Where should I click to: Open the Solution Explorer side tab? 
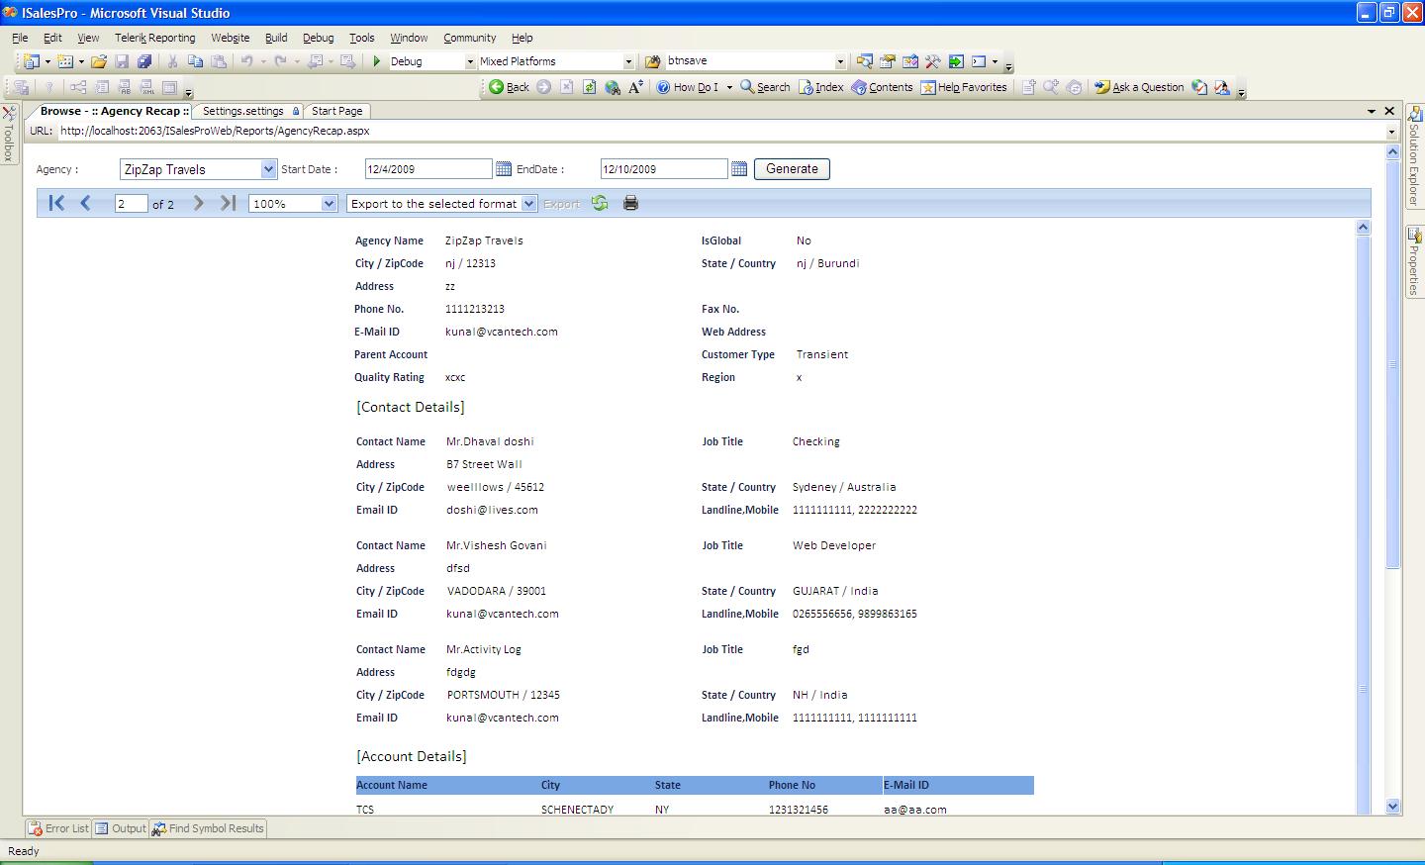pyautogui.click(x=1414, y=154)
